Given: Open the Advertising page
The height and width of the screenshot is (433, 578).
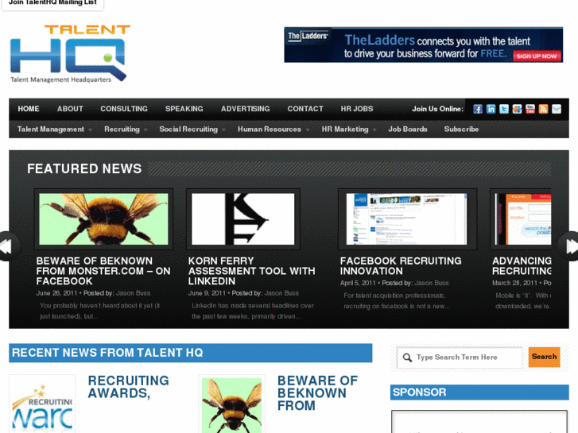Looking at the screenshot, I should pyautogui.click(x=245, y=109).
